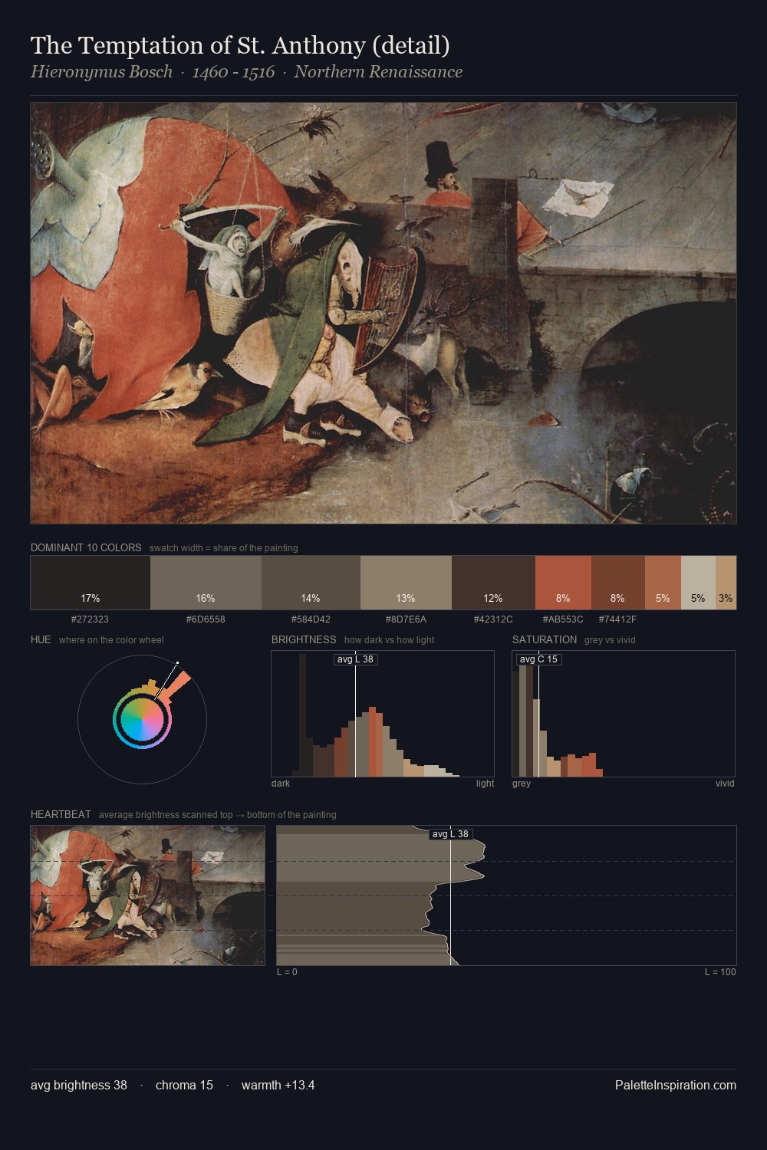Click the 'dark' axis label
The height and width of the screenshot is (1150, 767).
click(281, 784)
